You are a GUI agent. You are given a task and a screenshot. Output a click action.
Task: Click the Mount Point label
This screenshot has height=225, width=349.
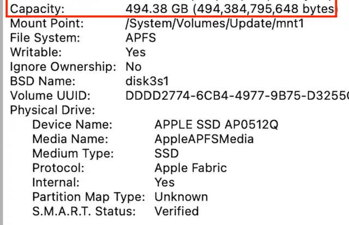47,24
